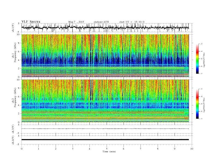The width and height of the screenshot is (216, 167).
Task: Click the ch.1 frequency tick "4"
Action: (x=19, y=60)
